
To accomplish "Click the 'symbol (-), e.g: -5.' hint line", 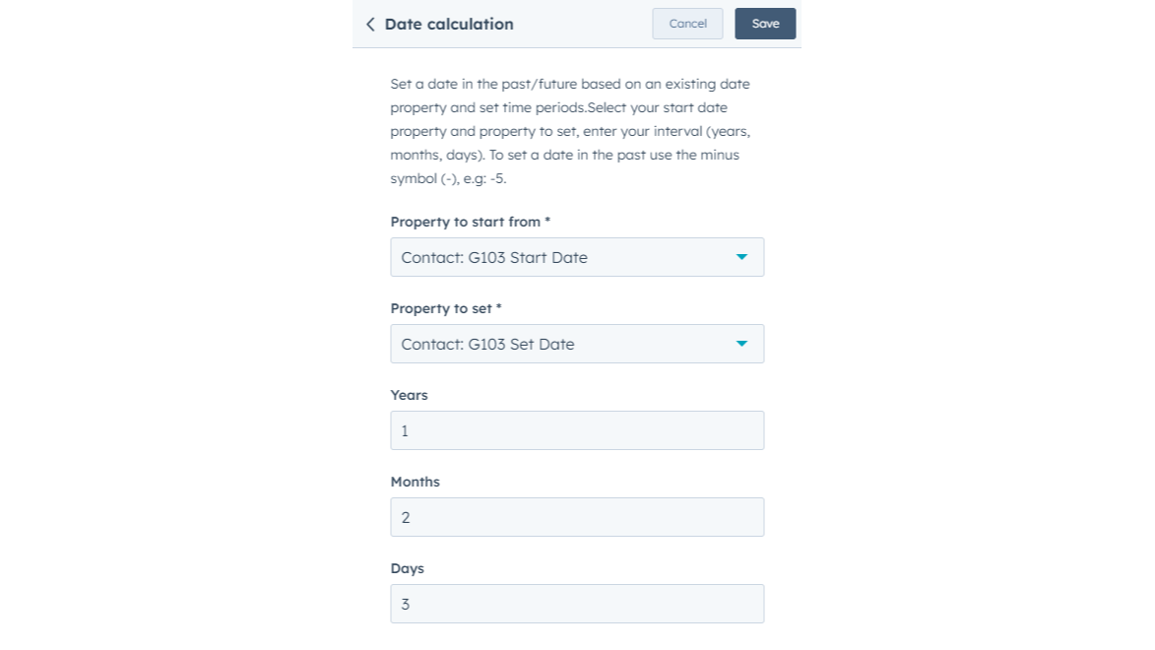I will click(x=448, y=179).
